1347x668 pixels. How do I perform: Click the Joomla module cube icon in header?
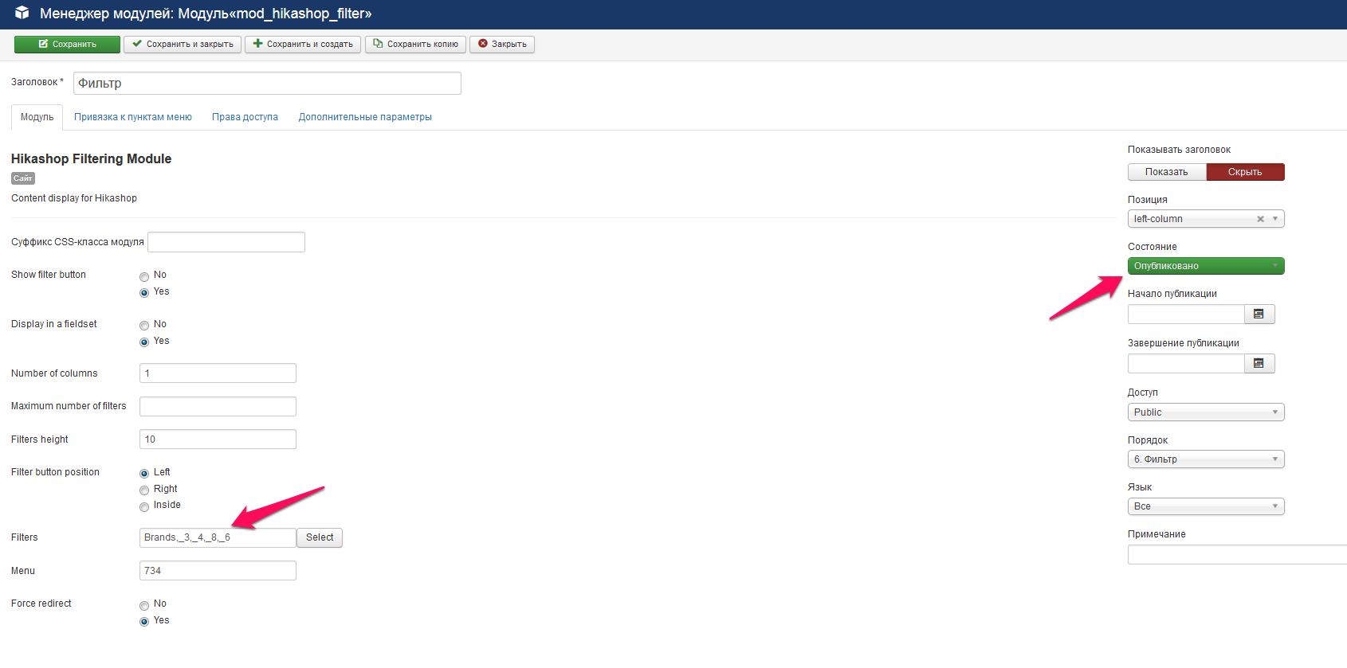tap(22, 13)
